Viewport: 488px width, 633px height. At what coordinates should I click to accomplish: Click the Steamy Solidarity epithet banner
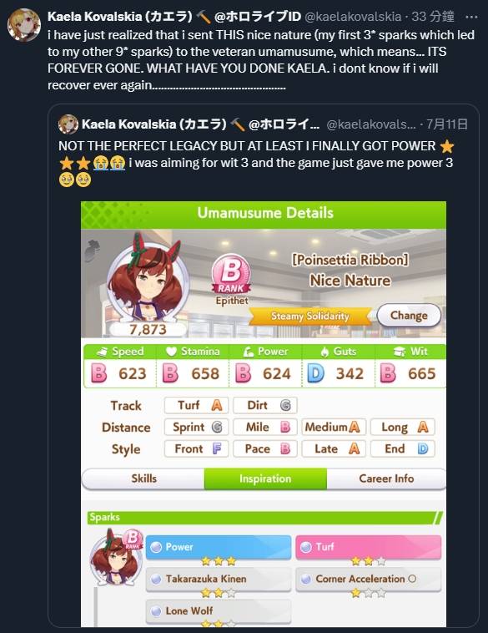pyautogui.click(x=309, y=316)
